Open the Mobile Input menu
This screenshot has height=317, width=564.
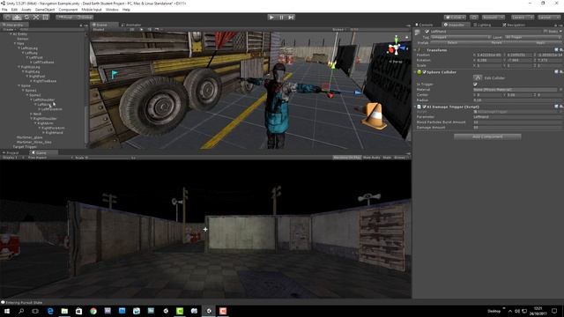tap(92, 10)
